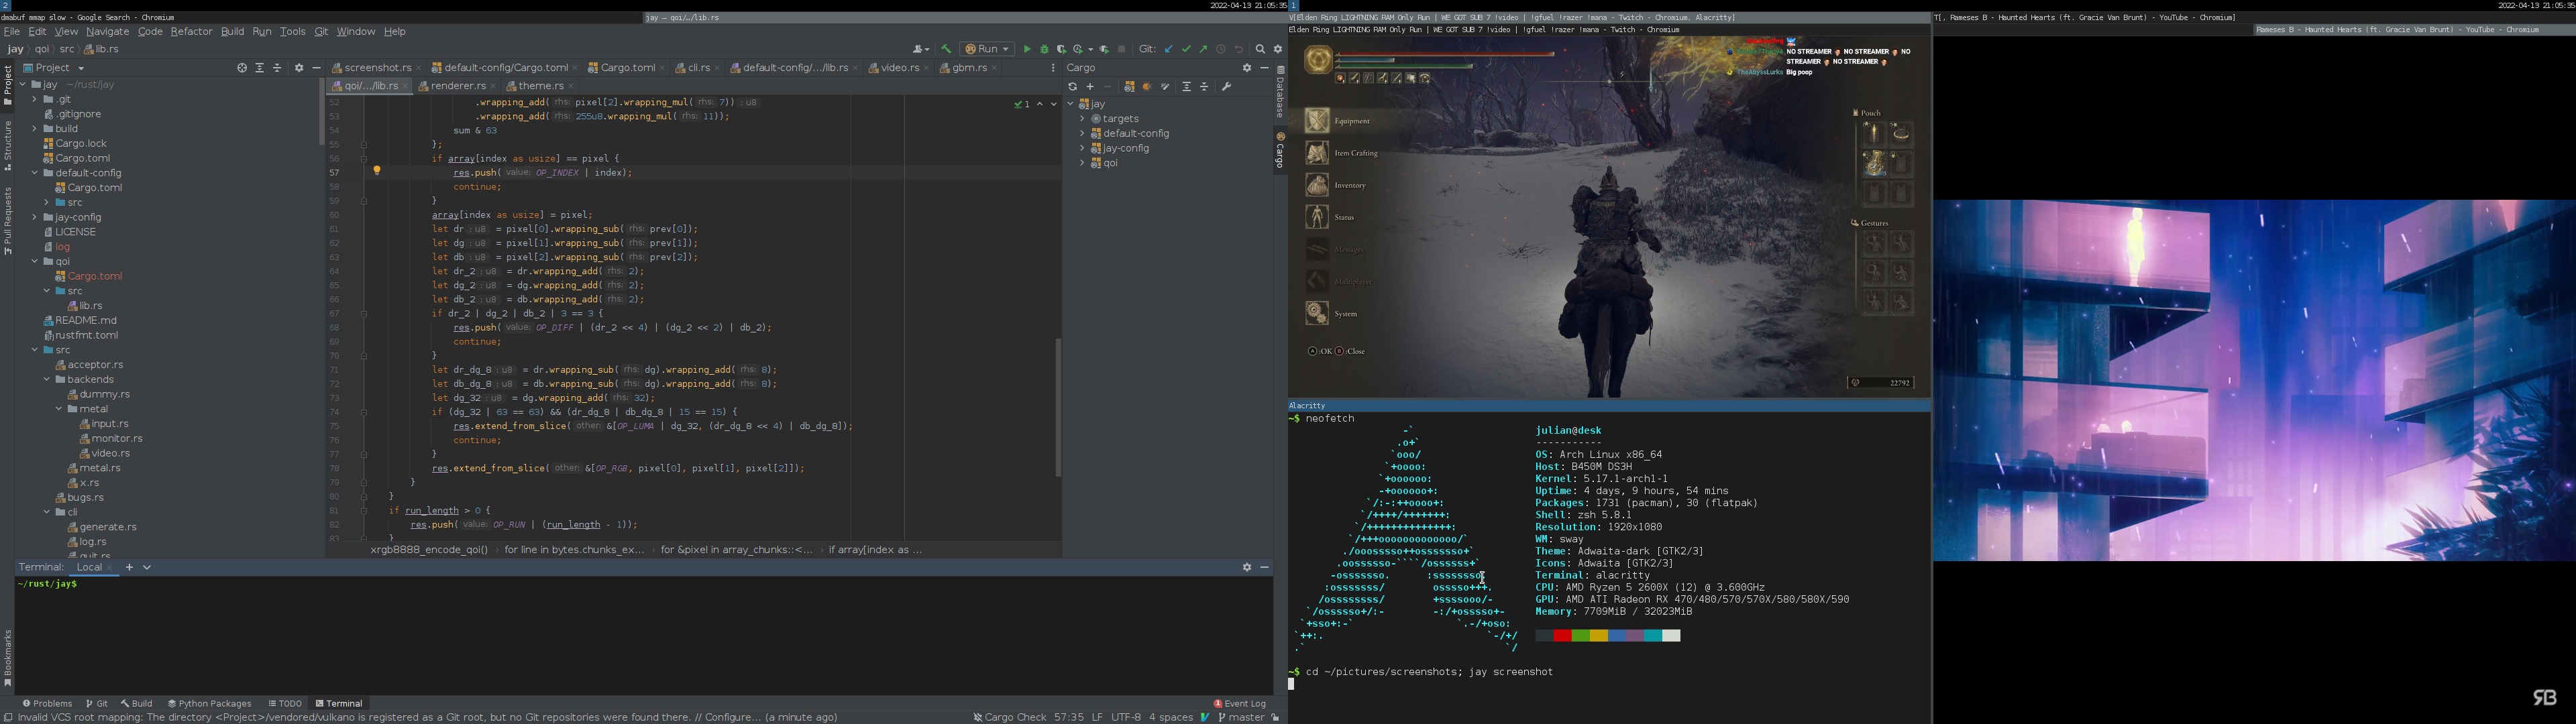Click the green Run play button
2576x724 pixels.
pos(1027,49)
